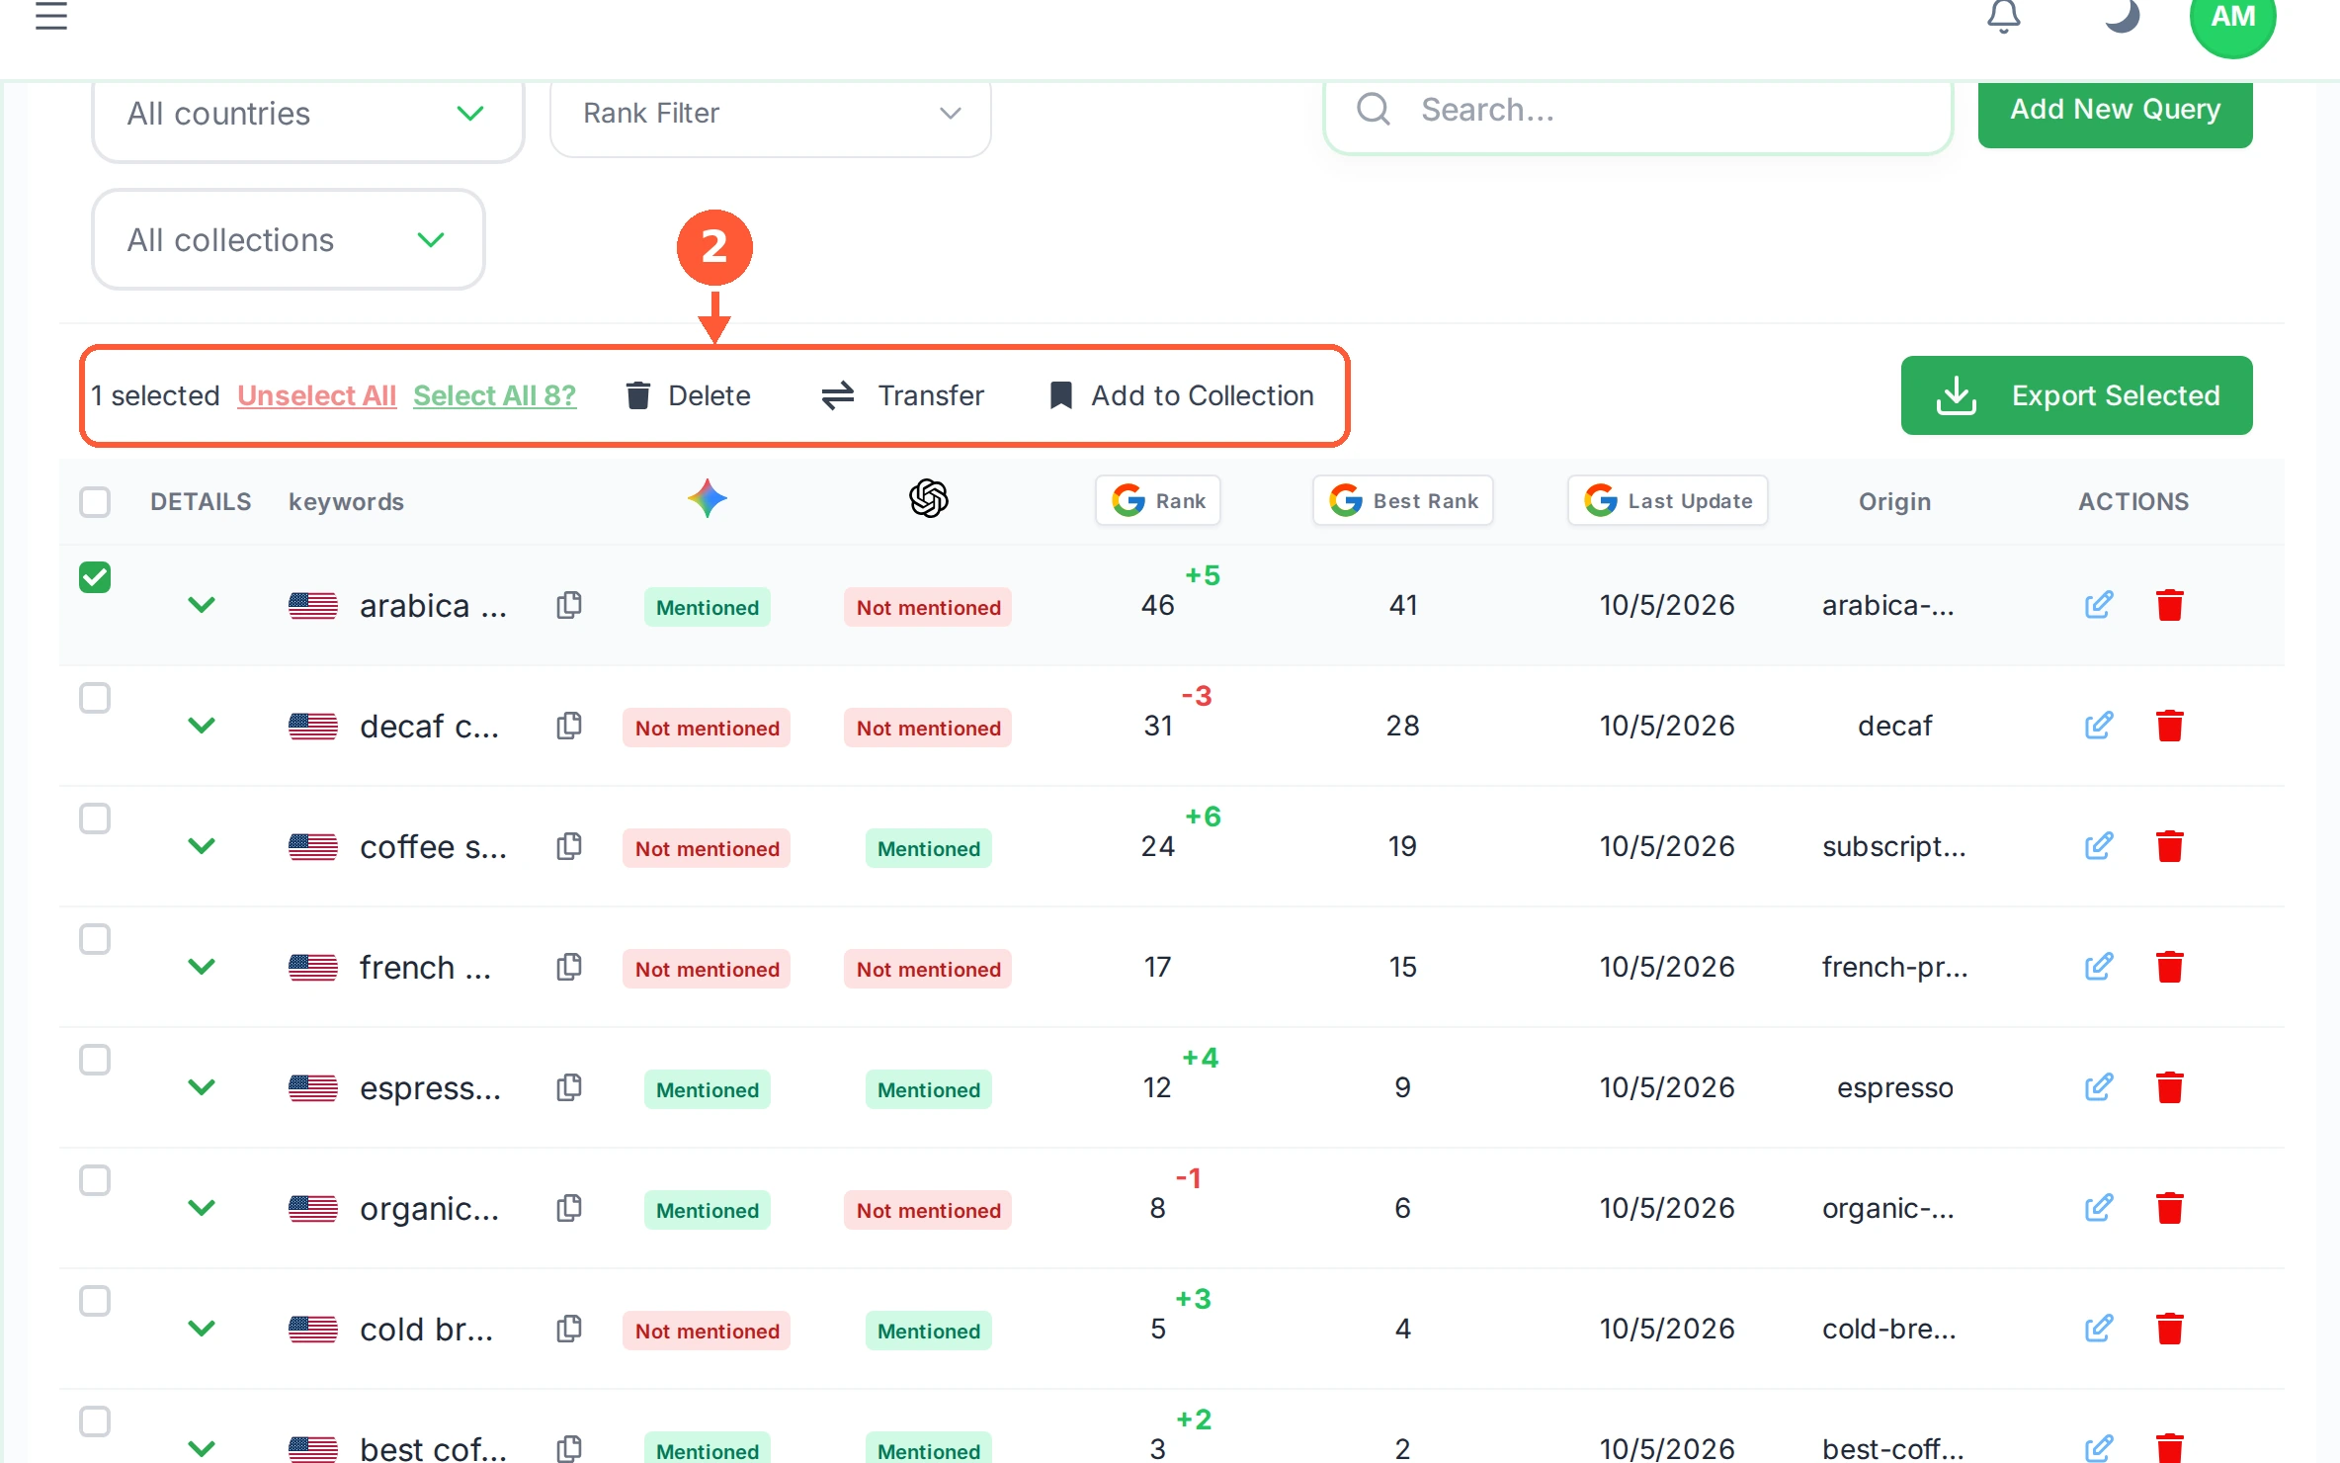This screenshot has width=2340, height=1463.
Task: Click the Mentioned badge in arabica row
Action: pos(708,607)
